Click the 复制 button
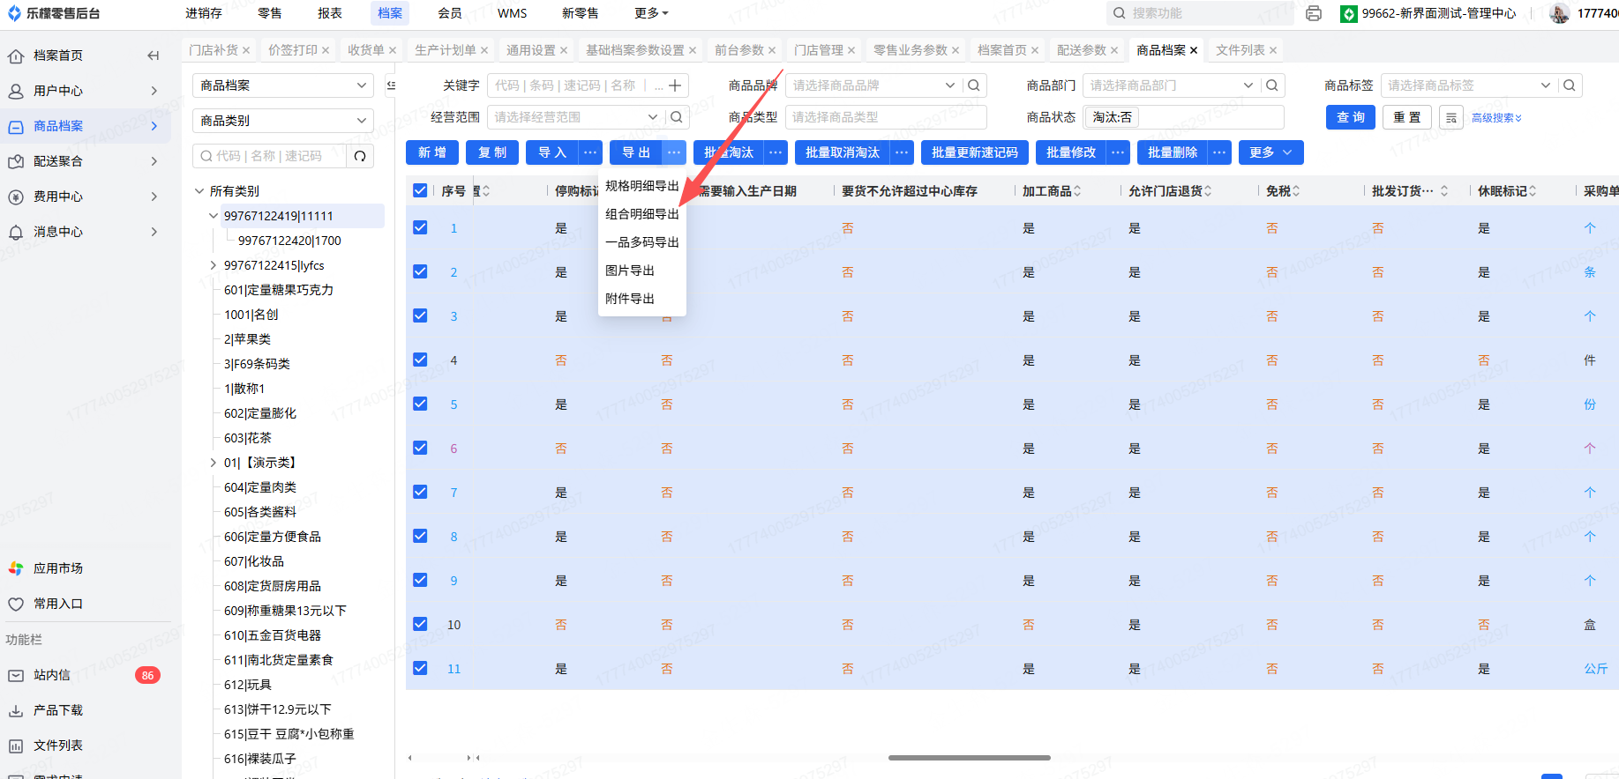Image resolution: width=1619 pixels, height=779 pixels. (x=491, y=152)
